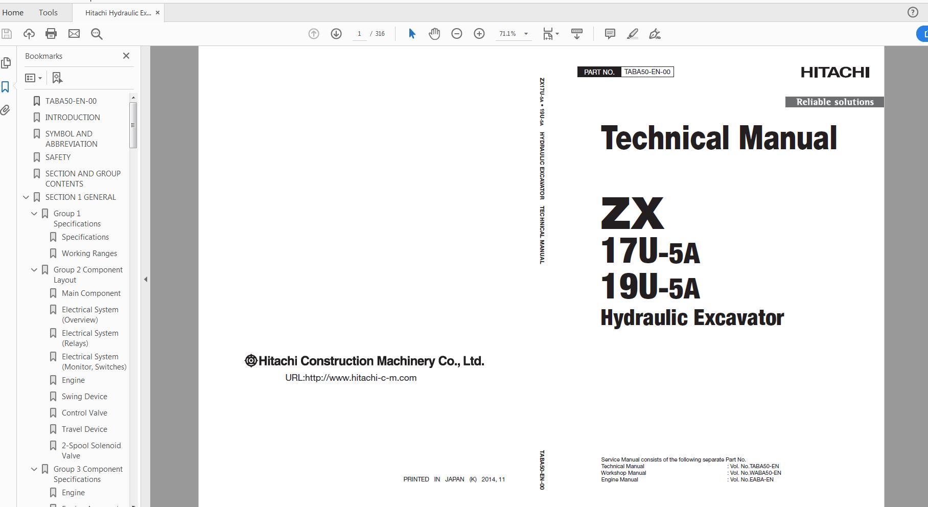
Task: Collapse Group 1 Specifications bookmark
Action: coord(34,214)
